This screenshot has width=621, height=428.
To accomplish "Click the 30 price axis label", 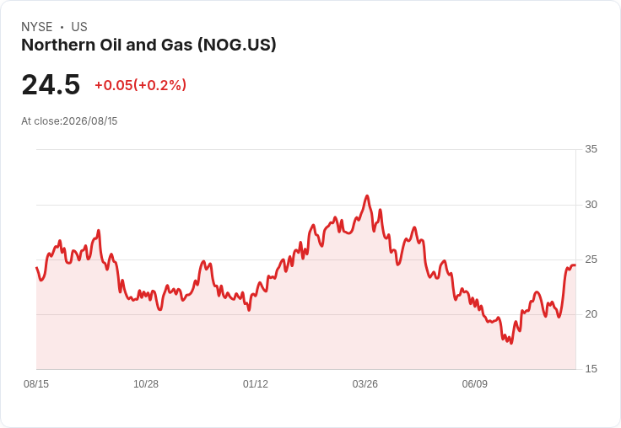I will click(x=591, y=205).
